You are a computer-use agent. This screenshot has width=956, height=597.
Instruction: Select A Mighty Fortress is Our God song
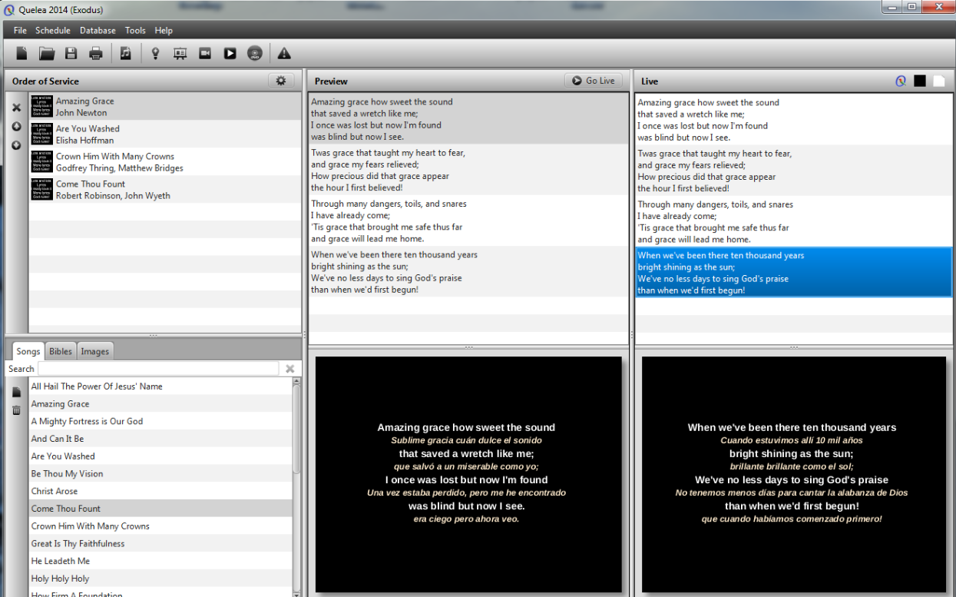coord(160,421)
